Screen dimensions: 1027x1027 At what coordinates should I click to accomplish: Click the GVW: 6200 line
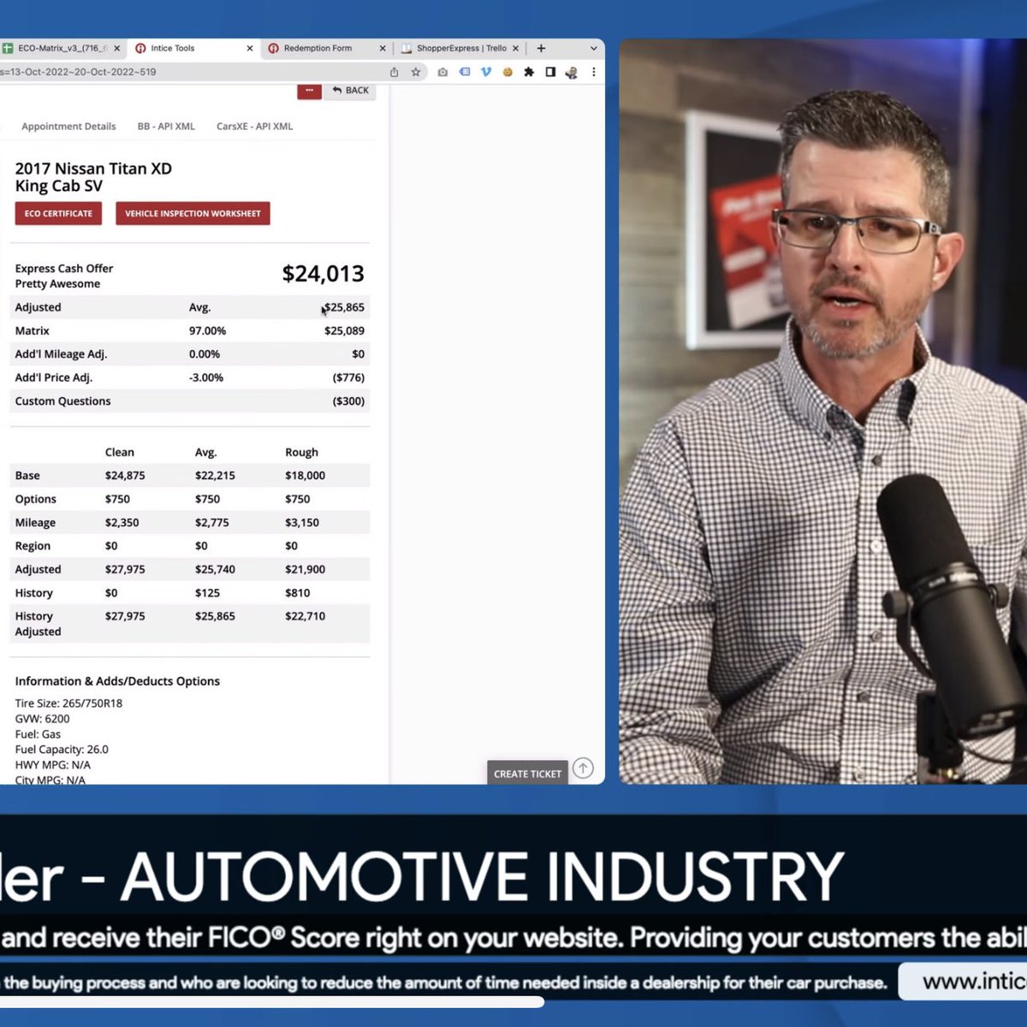tap(42, 719)
